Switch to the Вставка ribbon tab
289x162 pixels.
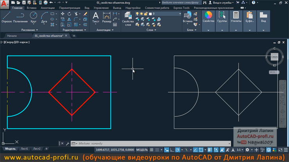32,8
